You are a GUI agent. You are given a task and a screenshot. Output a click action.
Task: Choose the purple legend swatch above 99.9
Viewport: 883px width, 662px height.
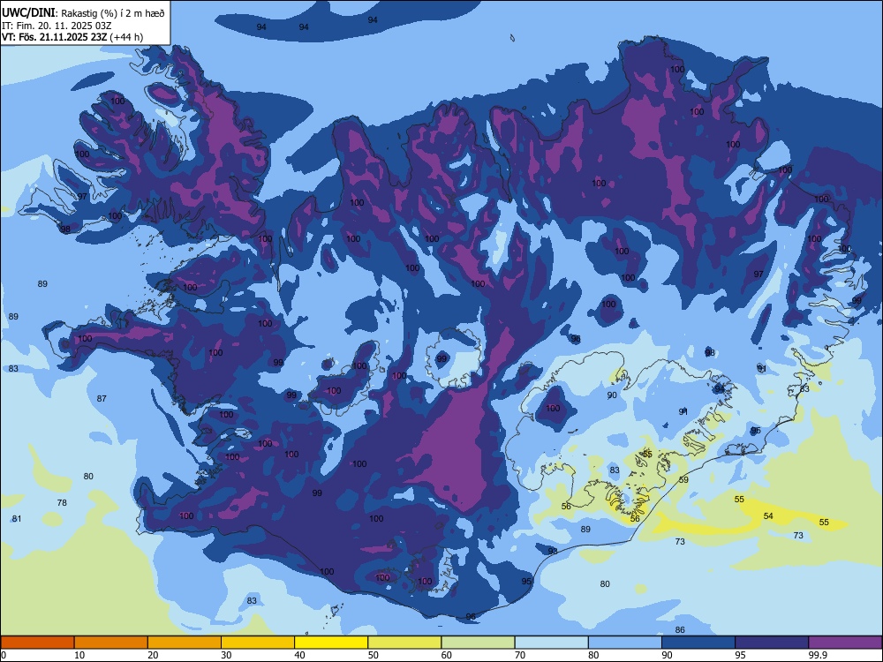point(845,643)
